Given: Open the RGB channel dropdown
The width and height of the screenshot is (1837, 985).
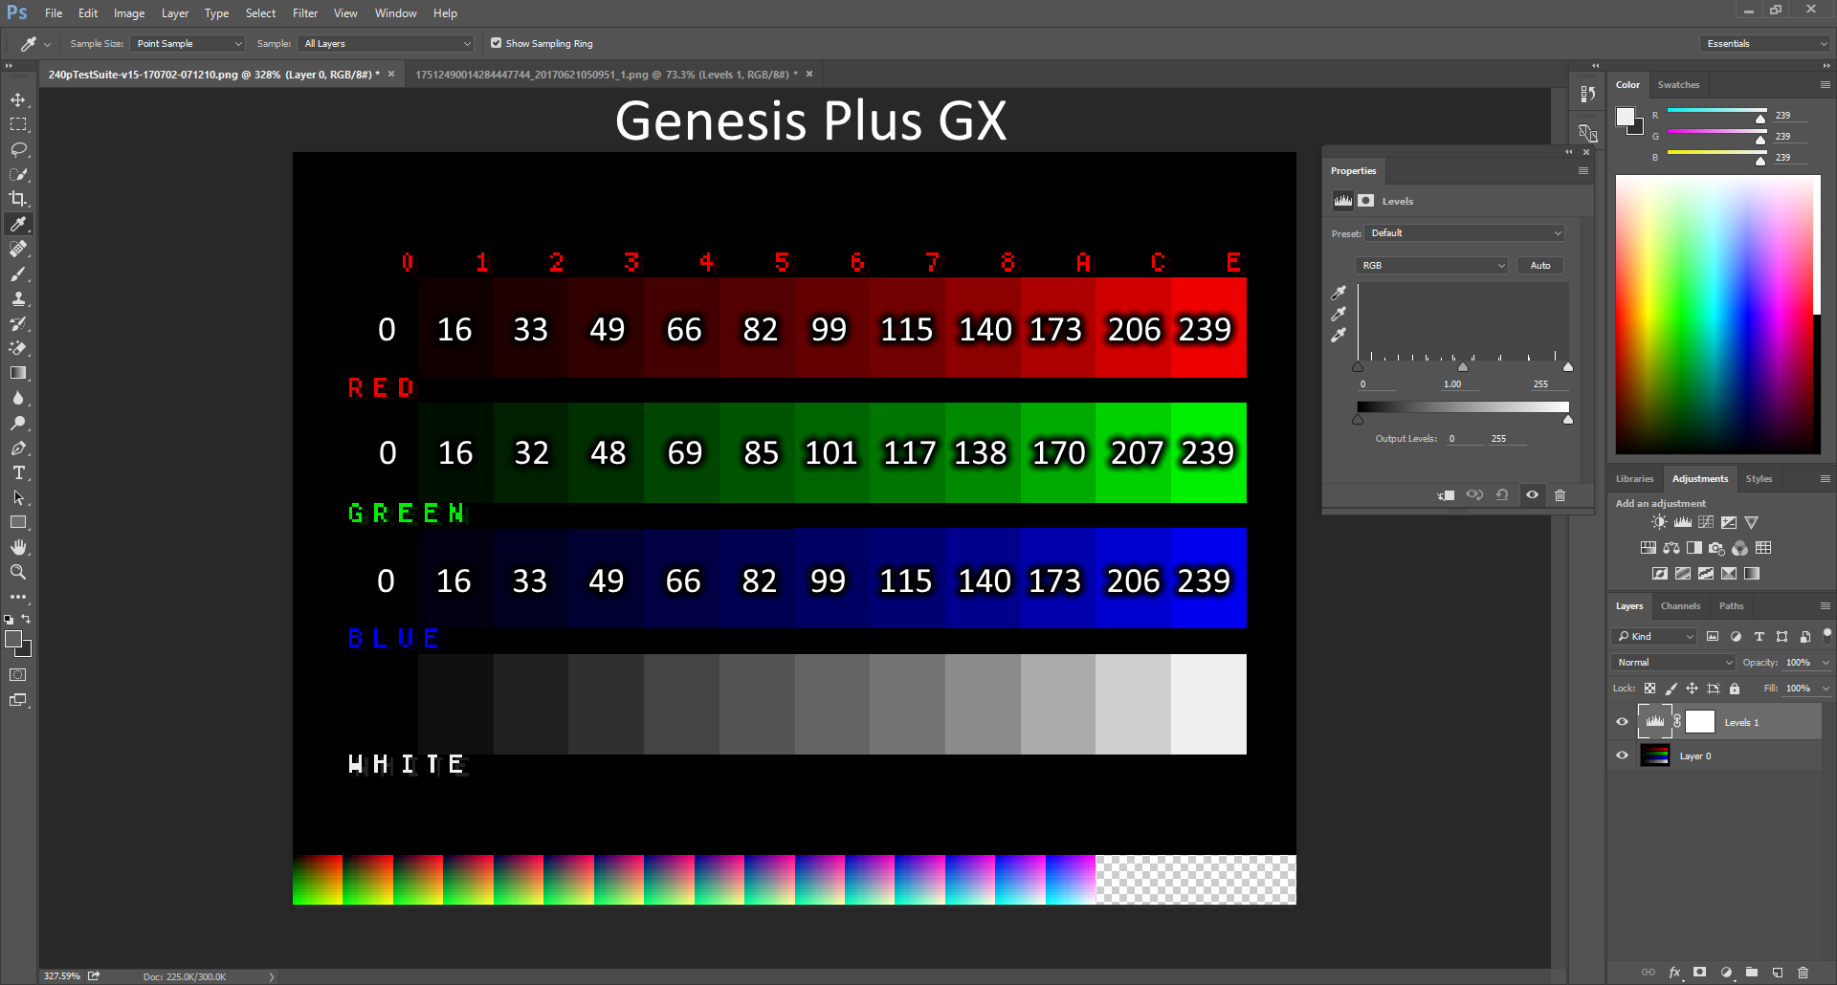Looking at the screenshot, I should point(1431,266).
